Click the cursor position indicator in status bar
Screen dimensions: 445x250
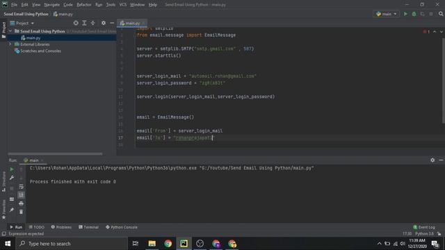tap(407, 234)
